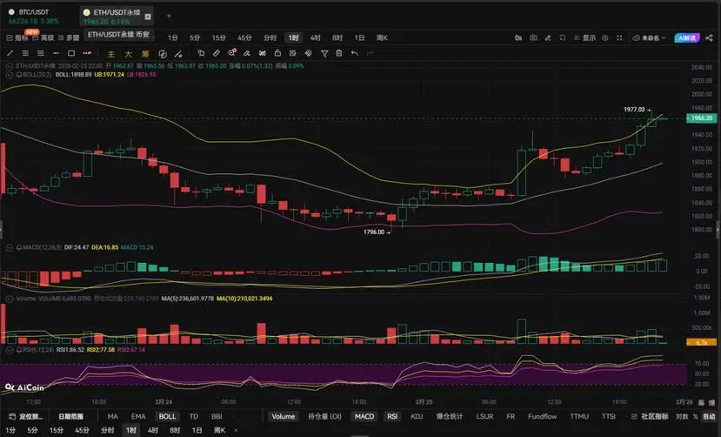
Task: Enable the KDJ sub-indicator
Action: [x=417, y=416]
